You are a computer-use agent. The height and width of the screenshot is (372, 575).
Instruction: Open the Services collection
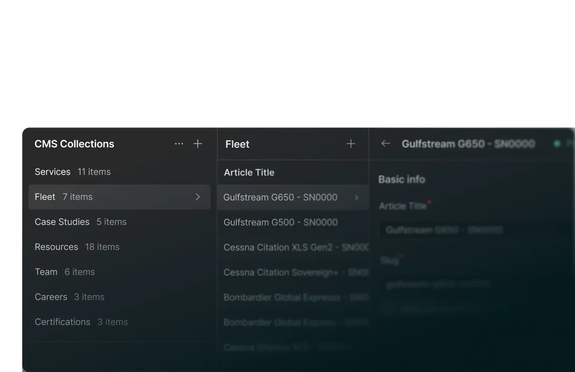point(120,172)
